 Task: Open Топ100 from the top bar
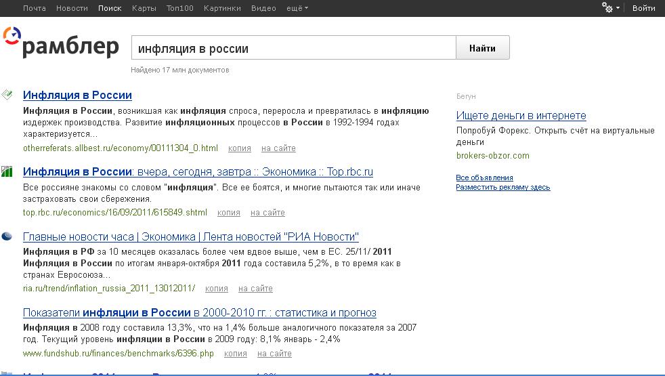coord(180,8)
